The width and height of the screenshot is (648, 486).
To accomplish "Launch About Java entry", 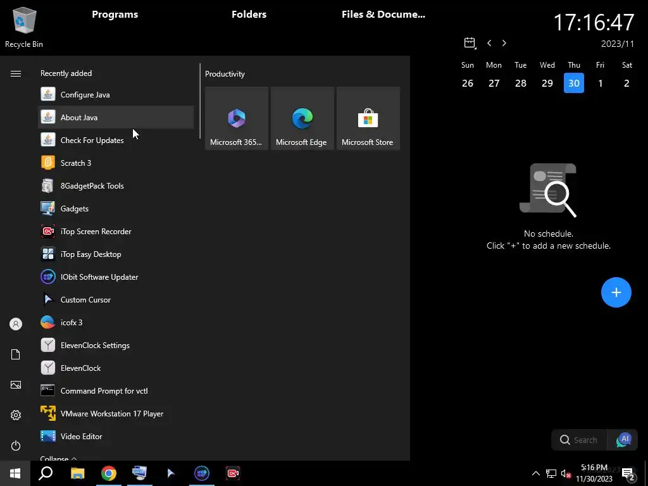I will coord(116,117).
